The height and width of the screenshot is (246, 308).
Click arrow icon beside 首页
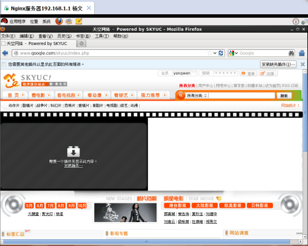coord(23,95)
